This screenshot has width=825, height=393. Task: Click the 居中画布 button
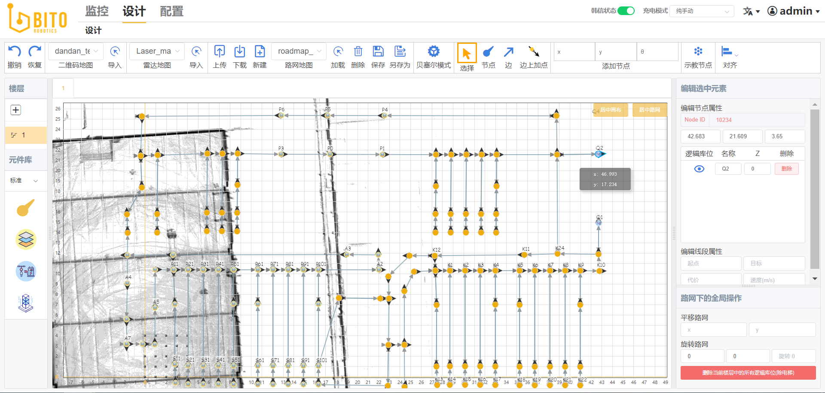pyautogui.click(x=611, y=110)
